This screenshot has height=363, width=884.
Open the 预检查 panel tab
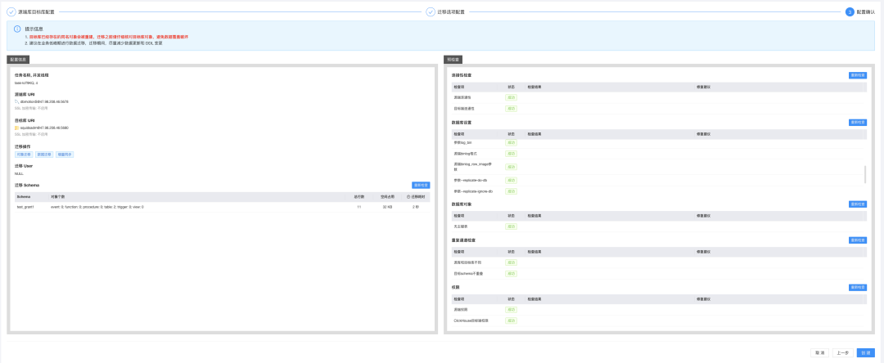tap(453, 59)
